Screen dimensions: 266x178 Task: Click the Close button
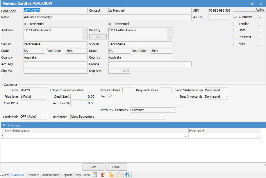pyautogui.click(x=116, y=167)
